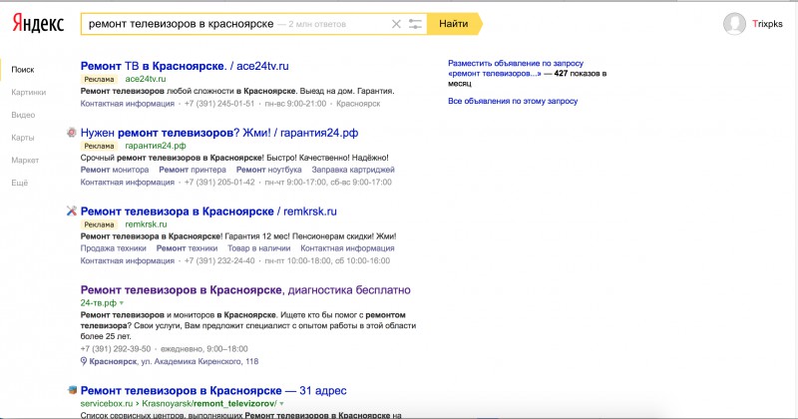Open the green 24-тв.рф URL
Screen dimensions: 798x419
(x=98, y=303)
